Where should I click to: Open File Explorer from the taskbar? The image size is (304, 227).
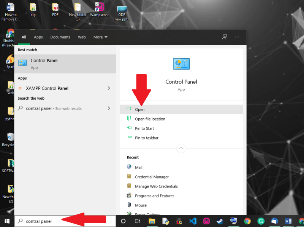pyautogui.click(x=152, y=221)
